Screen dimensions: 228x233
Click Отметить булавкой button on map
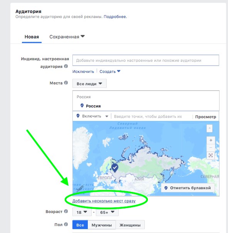pos(188,188)
